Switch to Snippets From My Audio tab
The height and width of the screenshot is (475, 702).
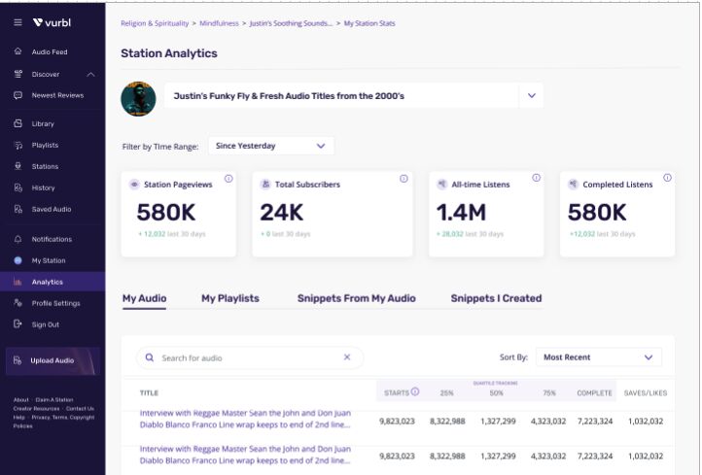[x=357, y=298]
